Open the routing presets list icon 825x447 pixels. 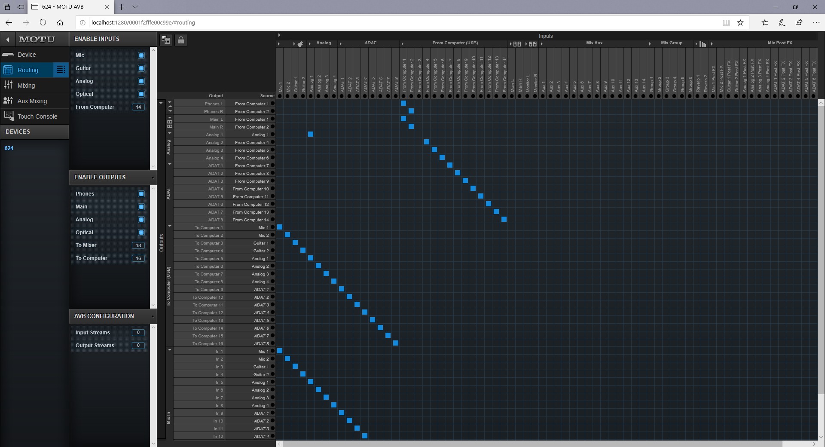click(166, 40)
